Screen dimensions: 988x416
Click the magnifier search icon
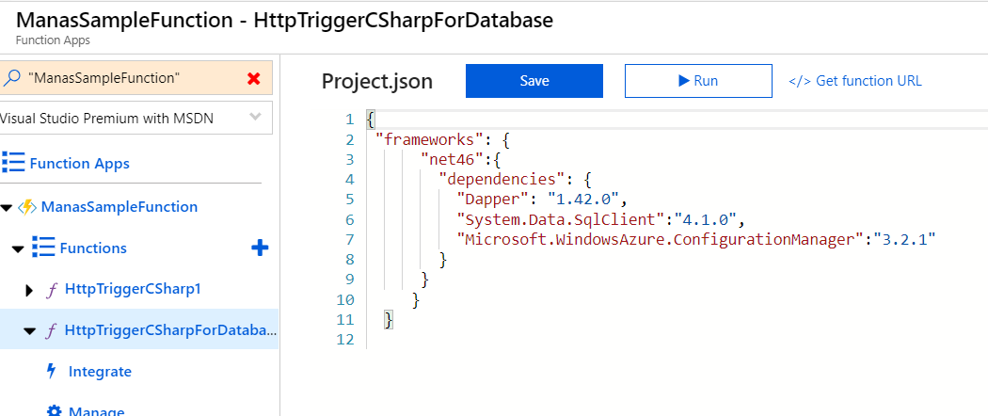(x=11, y=78)
